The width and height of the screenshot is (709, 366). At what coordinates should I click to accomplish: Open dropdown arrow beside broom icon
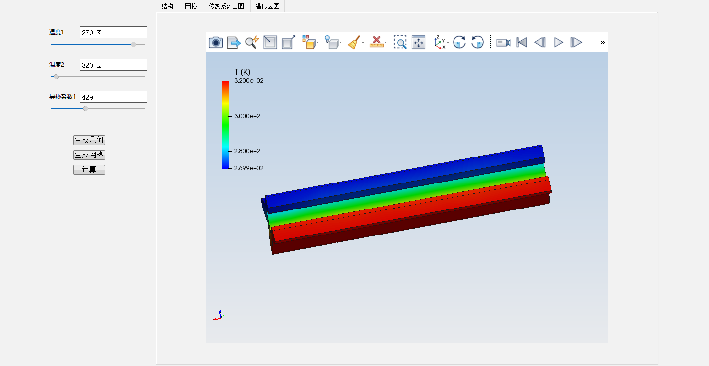[x=363, y=43]
